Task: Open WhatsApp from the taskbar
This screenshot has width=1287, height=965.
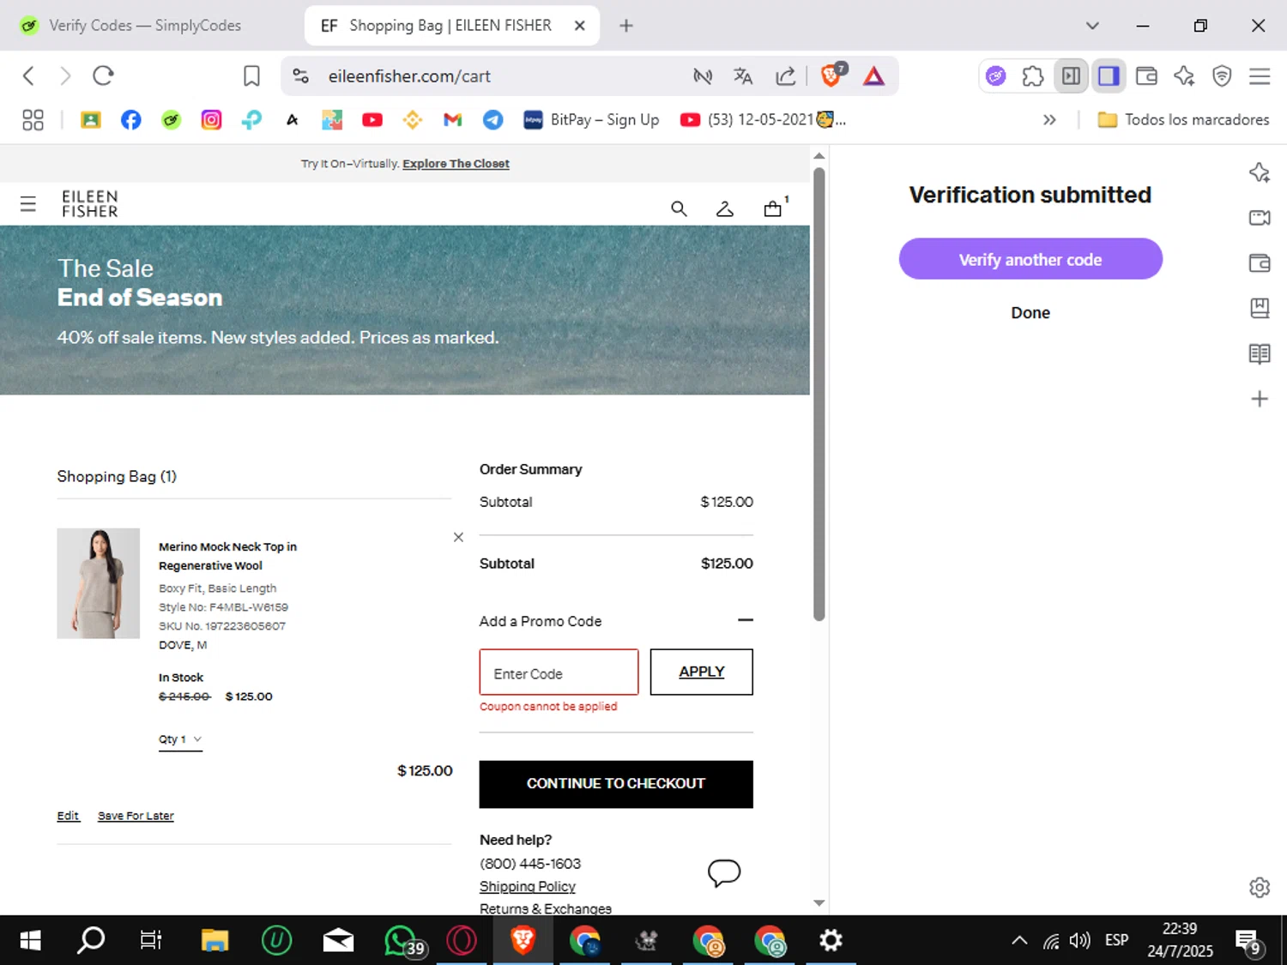Action: (402, 941)
